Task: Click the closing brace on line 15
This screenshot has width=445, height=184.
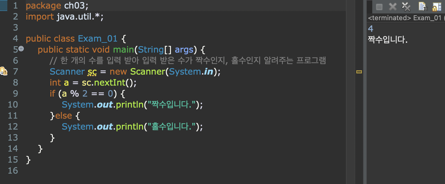Action: (x=28, y=160)
